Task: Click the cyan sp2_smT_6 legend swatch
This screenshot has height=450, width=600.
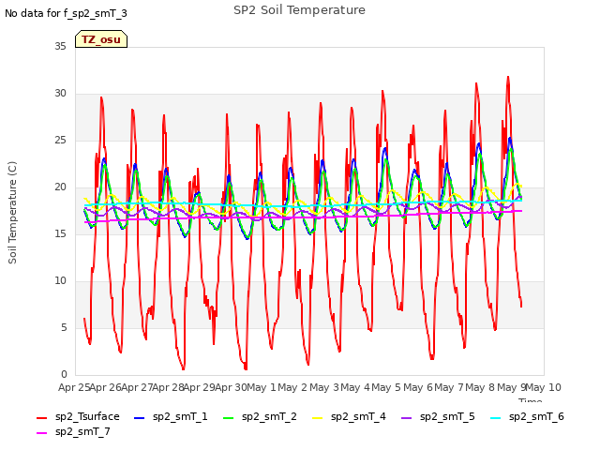Action: [x=495, y=418]
